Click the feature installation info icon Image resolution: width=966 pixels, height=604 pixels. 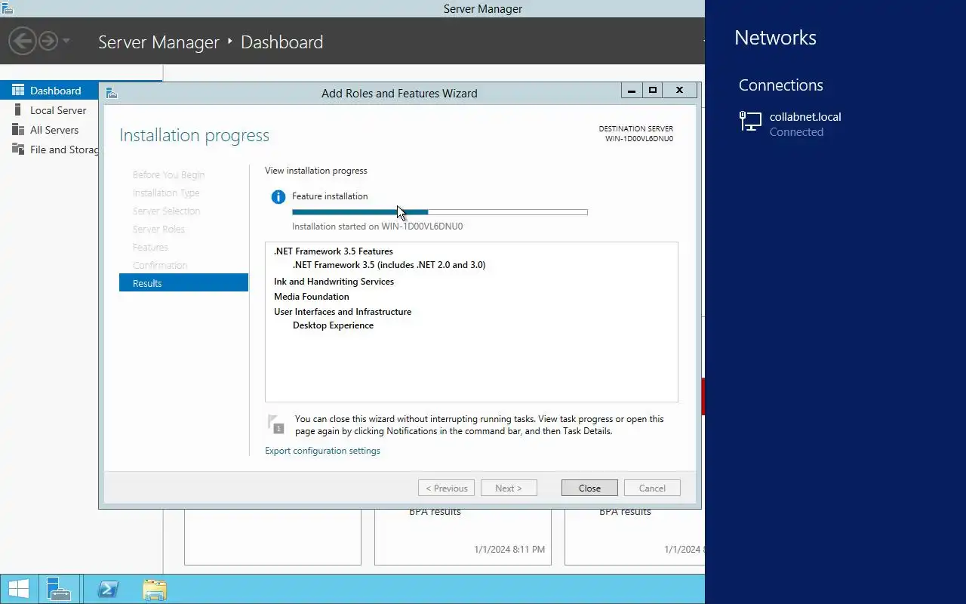278,197
